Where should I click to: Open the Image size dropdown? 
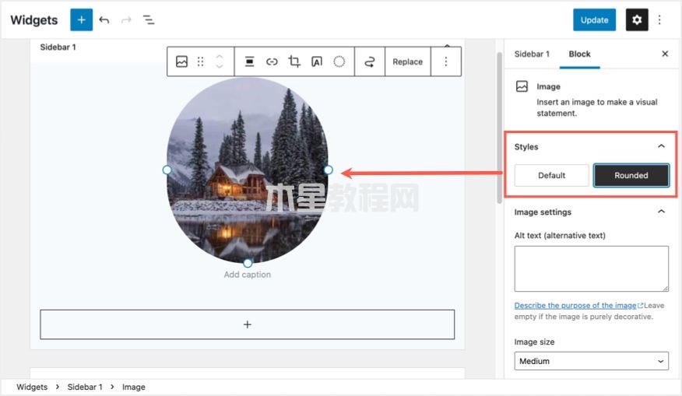coord(591,361)
